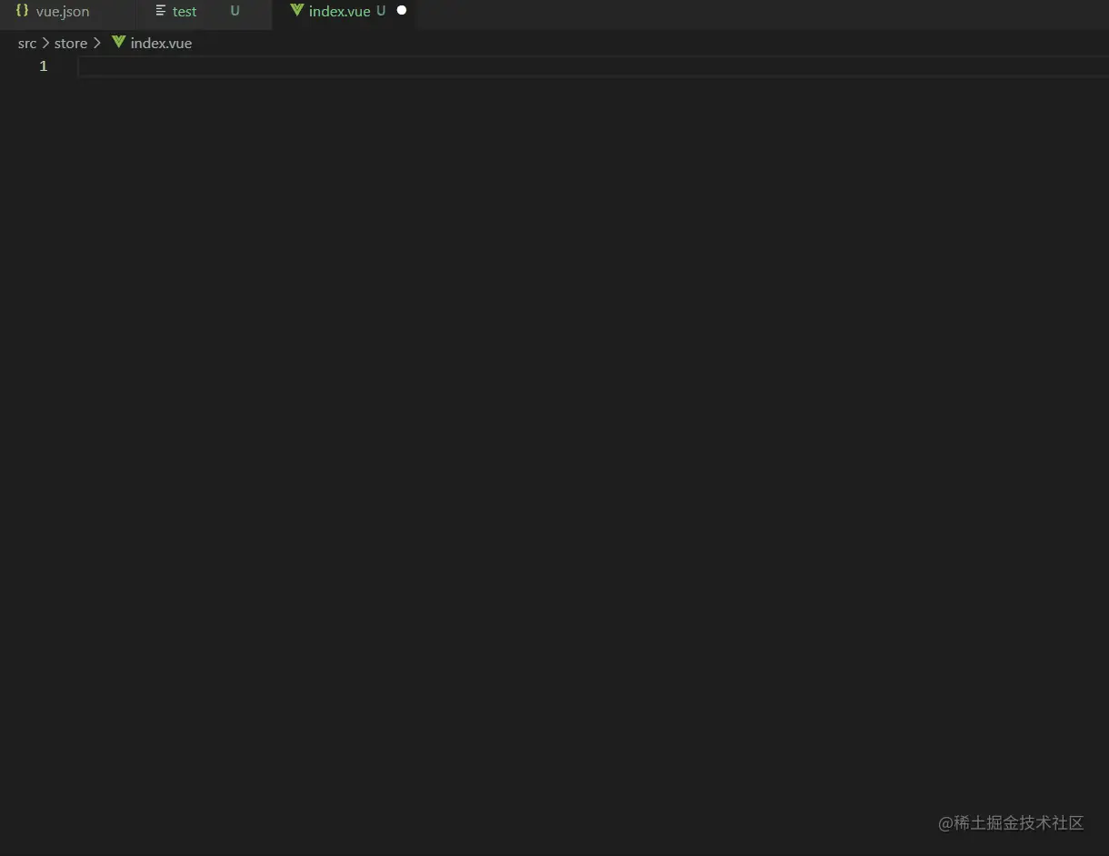Click the U git status badge on test tab

(235, 11)
